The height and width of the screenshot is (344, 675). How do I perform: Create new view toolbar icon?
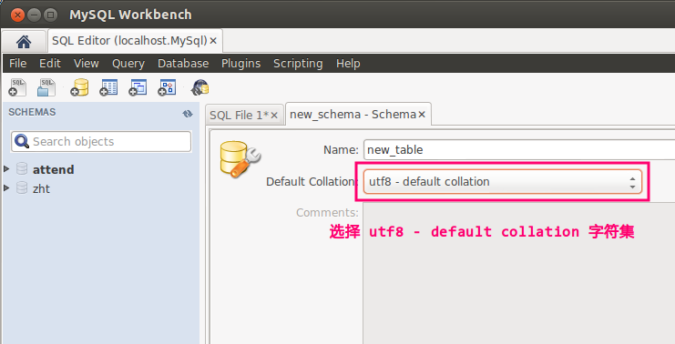138,87
